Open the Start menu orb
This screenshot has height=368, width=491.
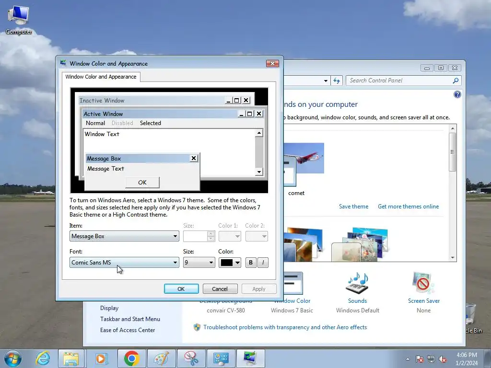click(x=13, y=358)
